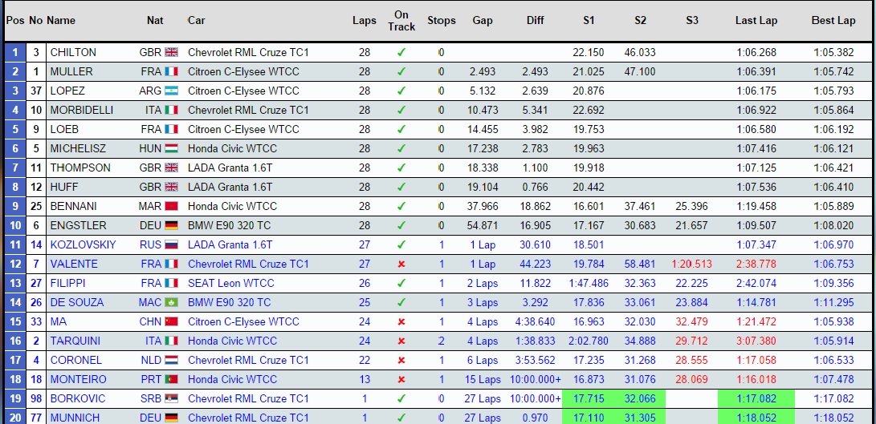The height and width of the screenshot is (424, 876).
Task: Sort by the Best Lap column header
Action: [x=833, y=21]
